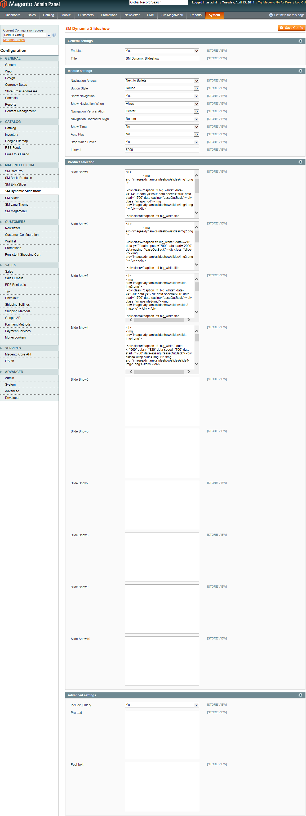Collapse Advanced settings section via arrow icon
Screen dimensions: 306x816
click(x=300, y=695)
